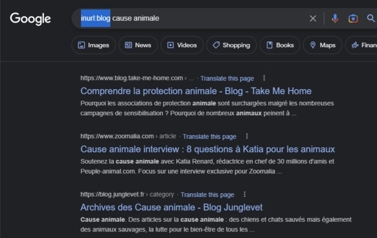Click the blog.take-me-home.com URL
The image size is (377, 238).
132,78
